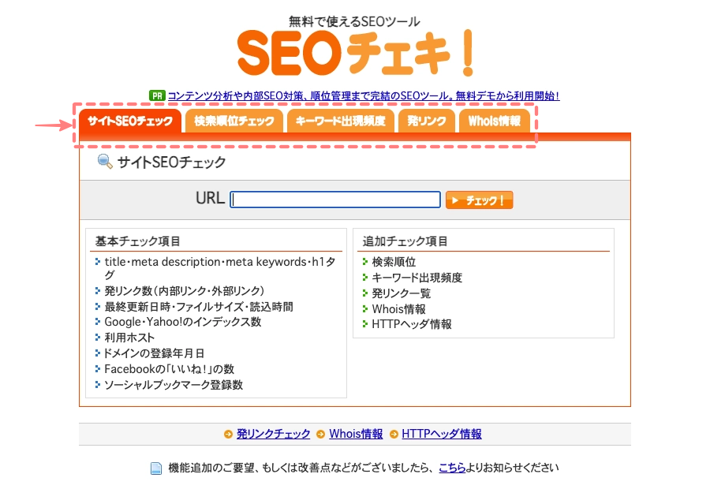
Task: Open the 発リンクチェック footer link
Action: click(274, 434)
